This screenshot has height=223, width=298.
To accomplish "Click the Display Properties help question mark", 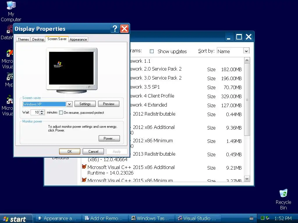I will 115,29.
